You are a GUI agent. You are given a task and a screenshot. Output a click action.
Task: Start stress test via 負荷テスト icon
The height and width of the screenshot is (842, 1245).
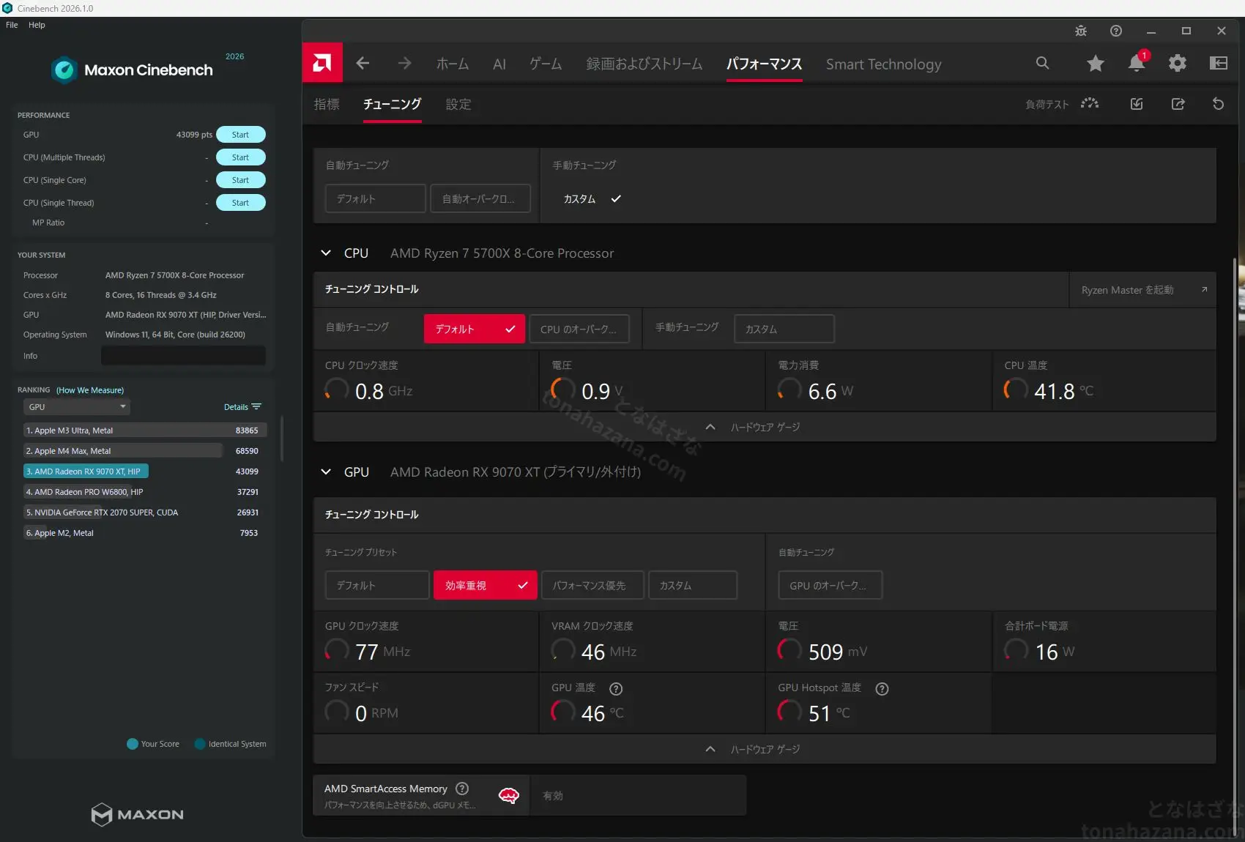tap(1090, 104)
